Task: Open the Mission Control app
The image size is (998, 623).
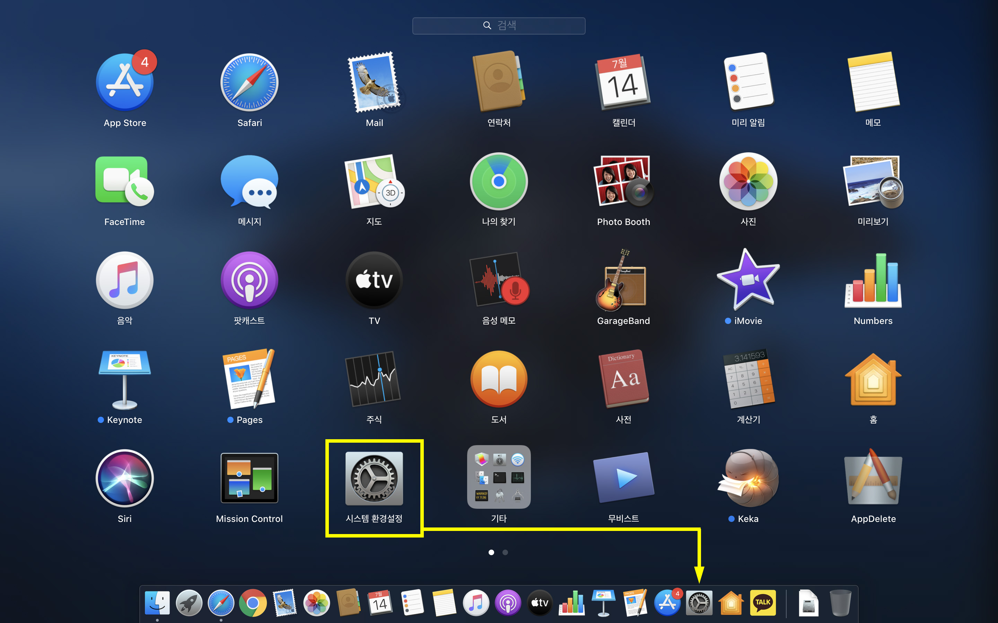Action: 249,478
